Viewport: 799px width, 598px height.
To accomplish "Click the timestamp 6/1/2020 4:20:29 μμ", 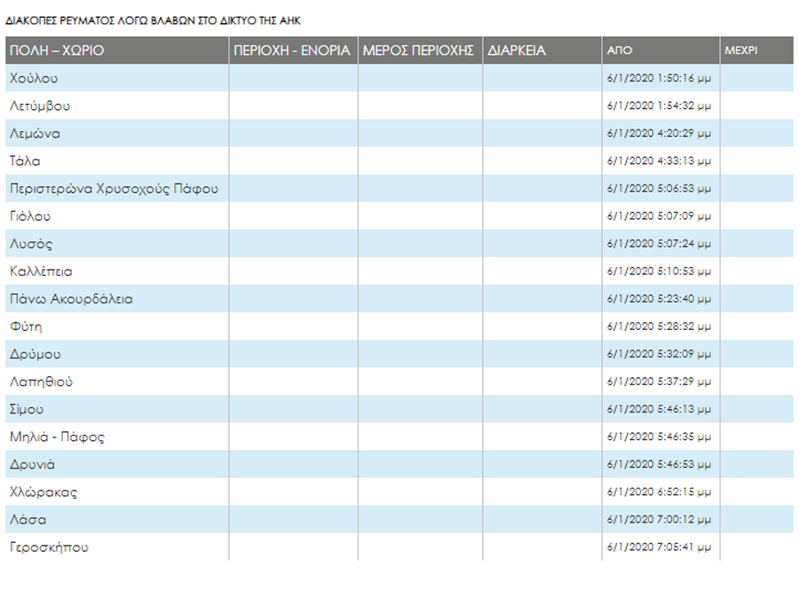I will click(659, 133).
